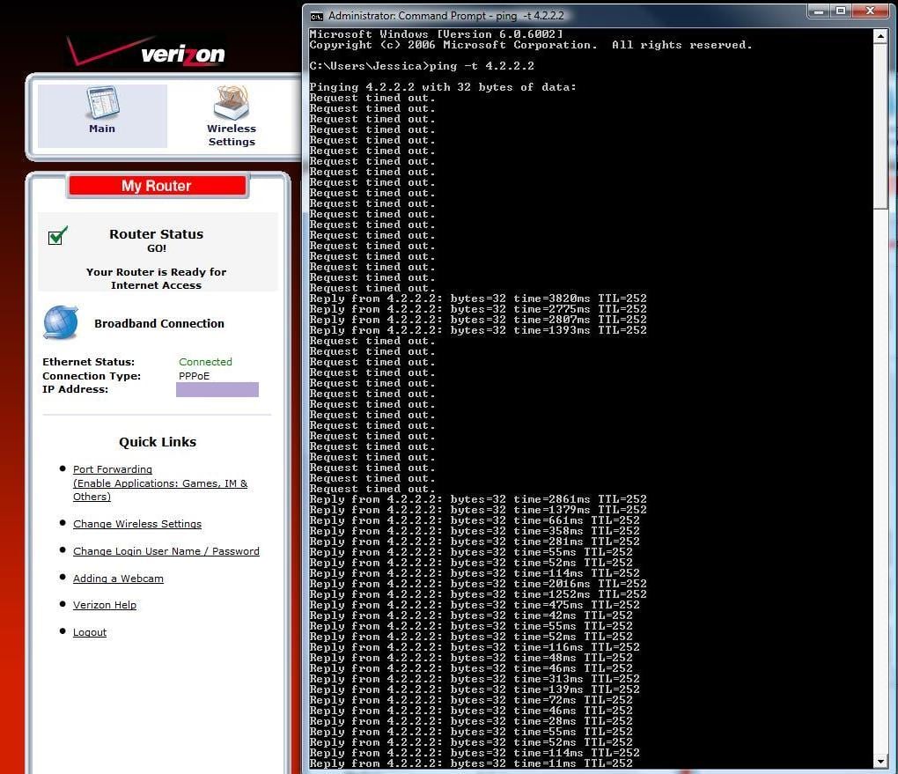The width and height of the screenshot is (898, 774).
Task: Minimize the Command Prompt window
Action: click(819, 11)
